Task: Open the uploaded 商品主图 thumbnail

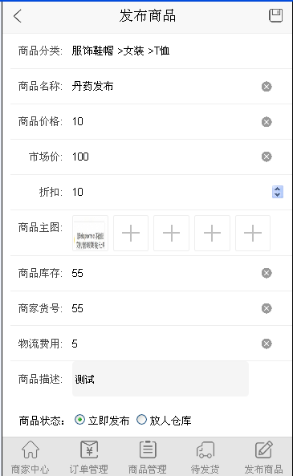Action: (x=90, y=233)
